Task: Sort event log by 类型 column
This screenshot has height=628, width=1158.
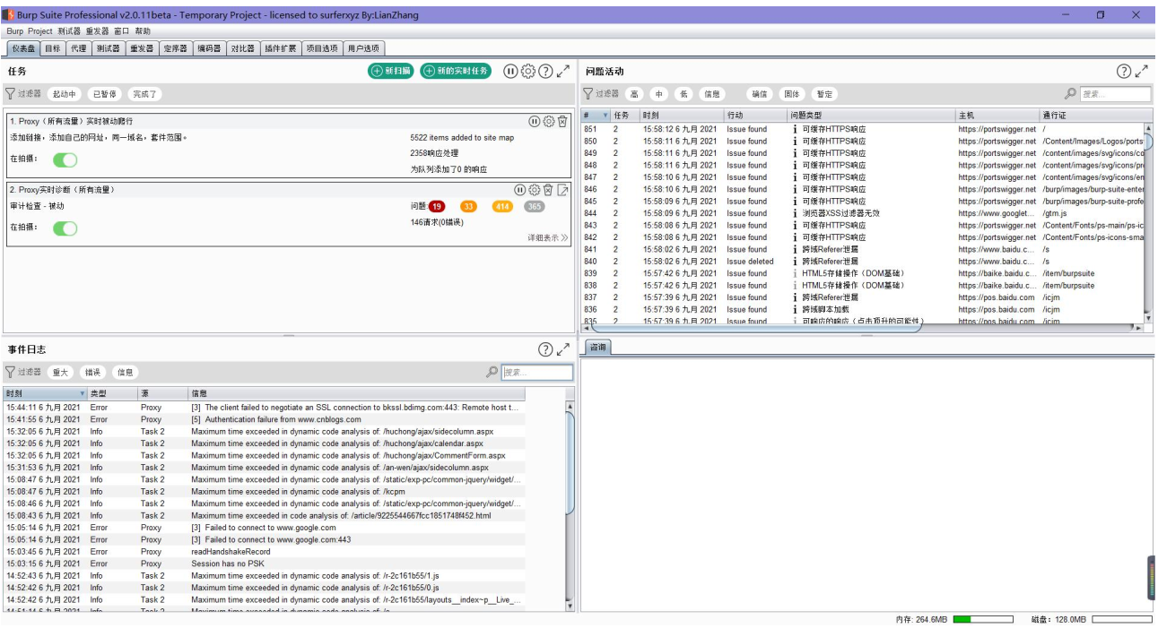Action: pos(112,393)
